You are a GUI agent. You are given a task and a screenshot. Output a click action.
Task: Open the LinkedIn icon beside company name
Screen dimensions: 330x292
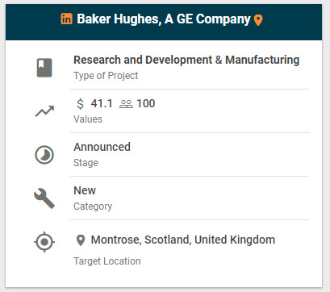pyautogui.click(x=67, y=19)
